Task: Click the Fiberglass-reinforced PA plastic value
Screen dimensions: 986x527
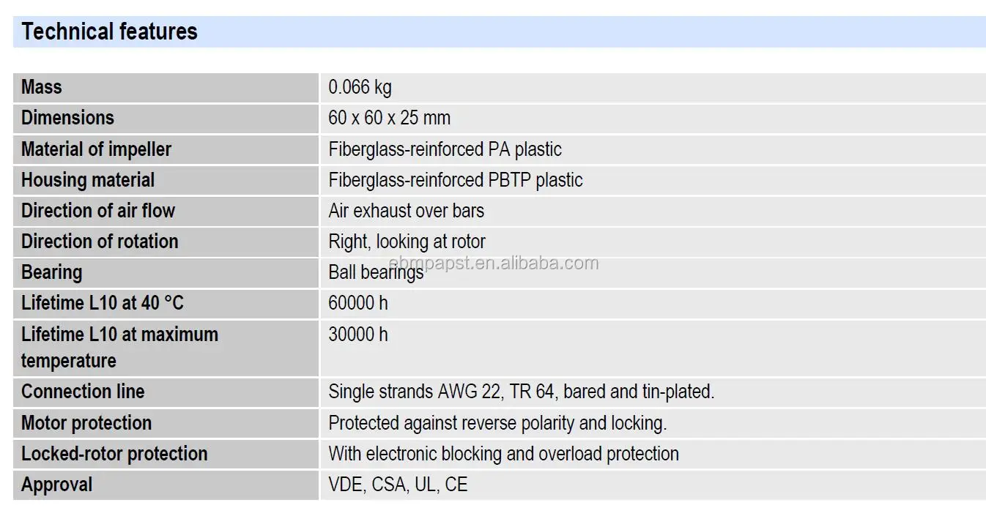Action: [x=445, y=149]
